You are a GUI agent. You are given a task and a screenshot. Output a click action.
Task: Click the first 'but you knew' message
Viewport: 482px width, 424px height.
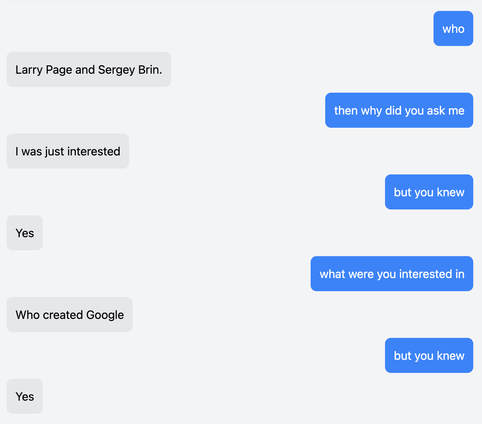pyautogui.click(x=429, y=192)
